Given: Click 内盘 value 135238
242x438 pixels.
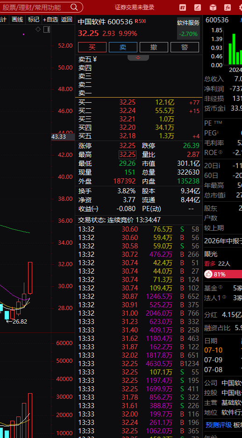Looking at the screenshot, I should (x=188, y=181).
